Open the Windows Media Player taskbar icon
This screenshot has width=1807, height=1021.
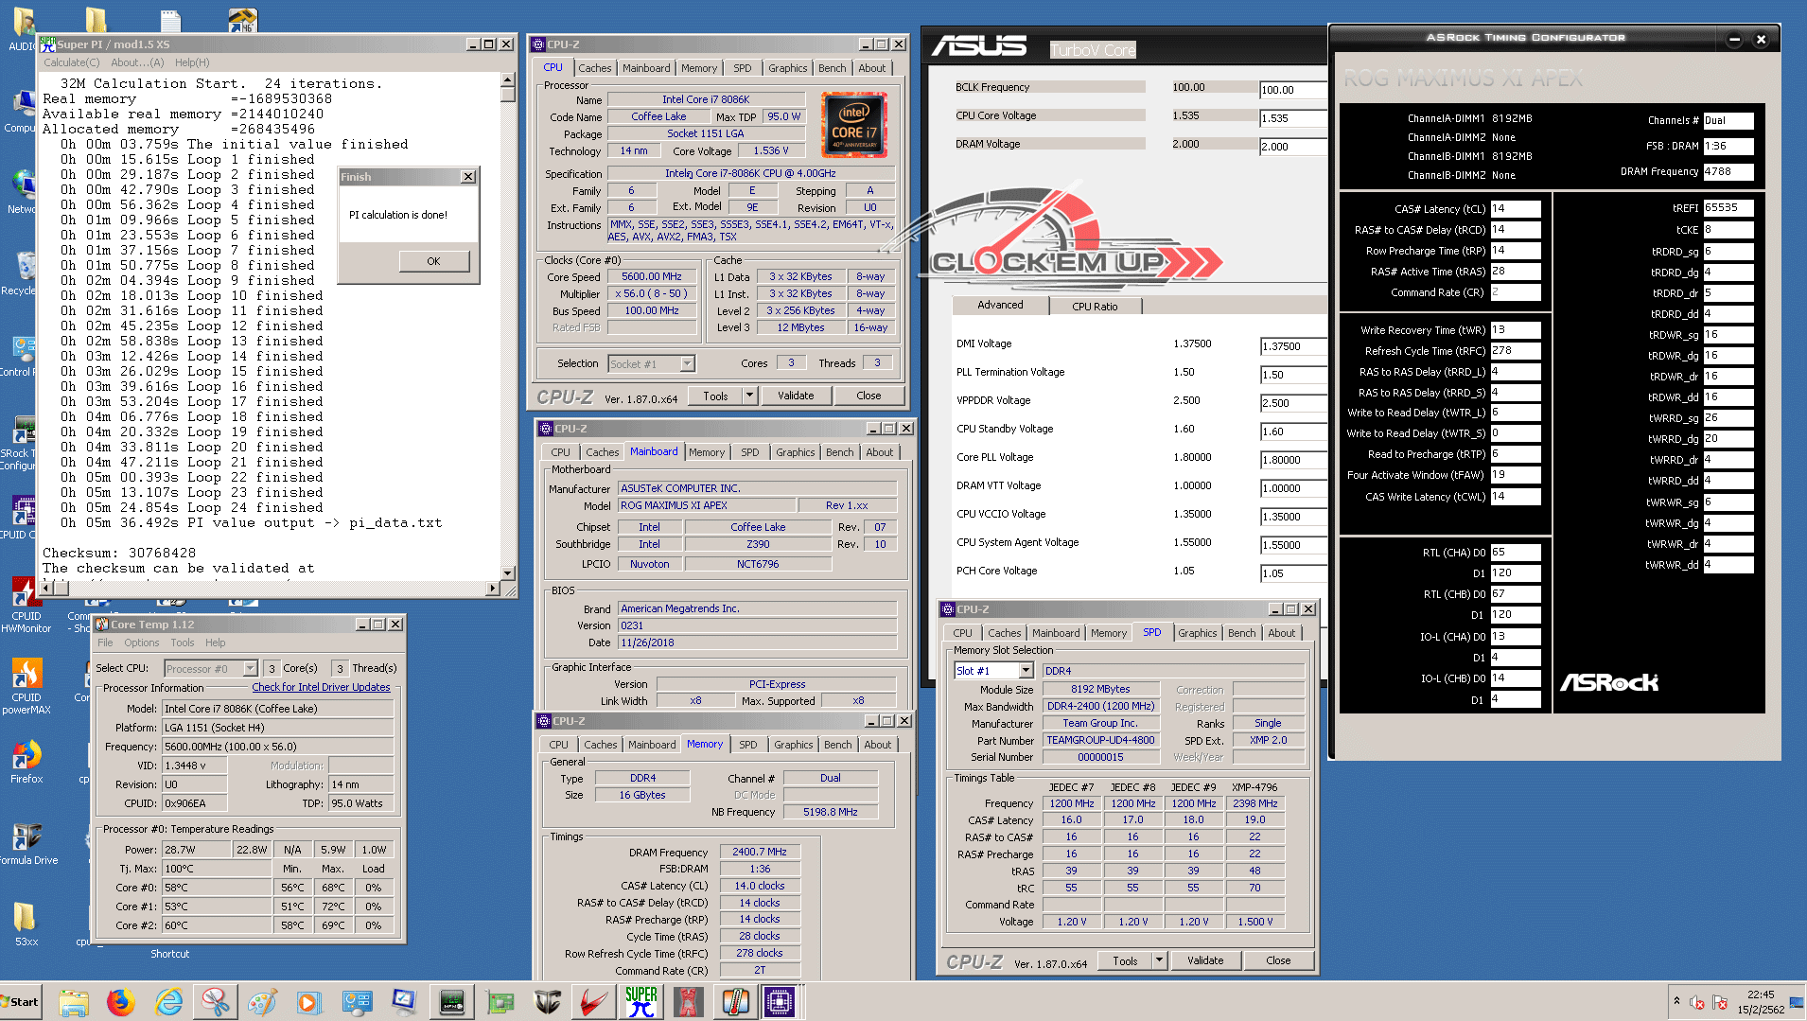tap(308, 1001)
